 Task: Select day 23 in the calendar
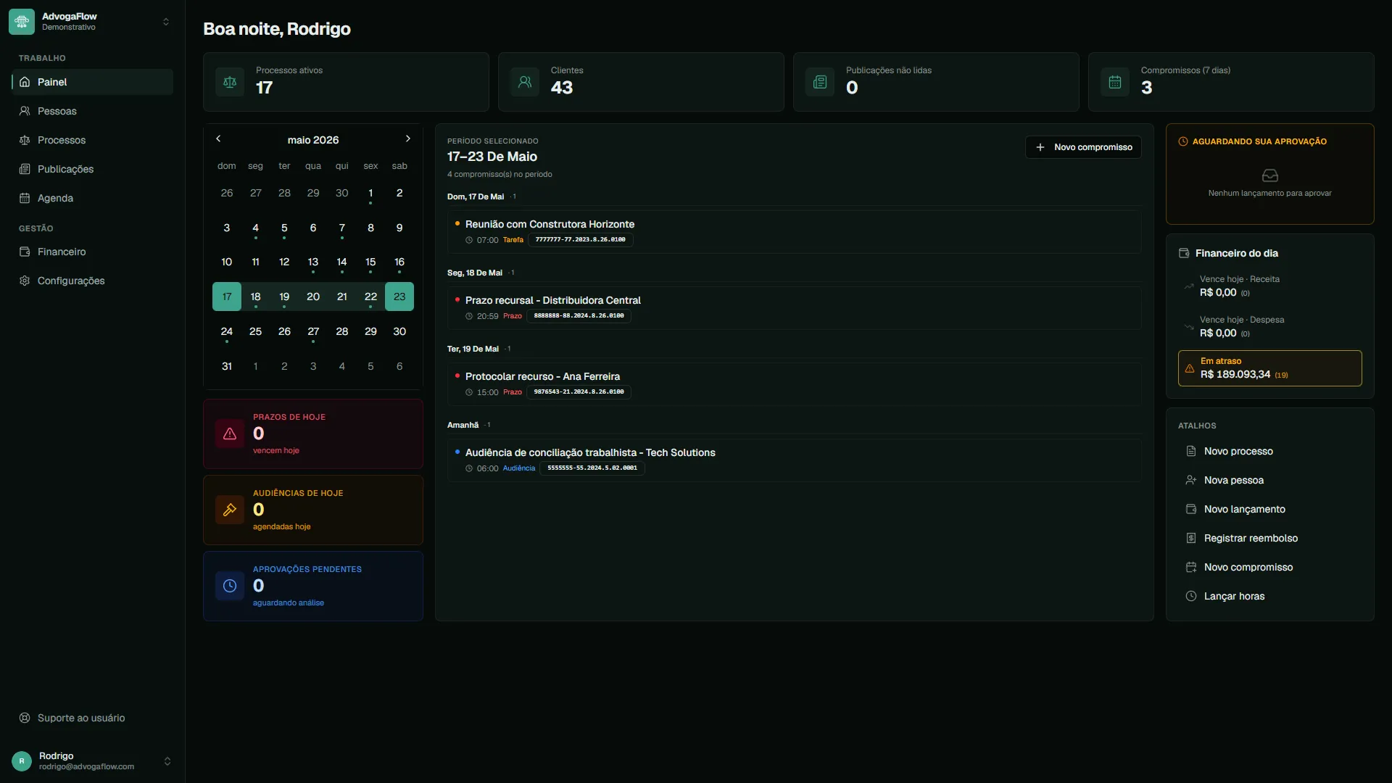(399, 297)
